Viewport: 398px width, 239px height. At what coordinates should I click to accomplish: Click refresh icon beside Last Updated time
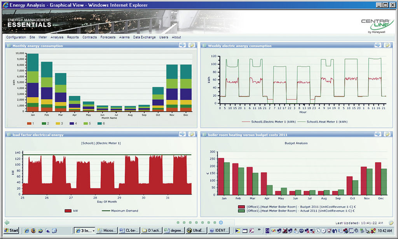(391, 223)
